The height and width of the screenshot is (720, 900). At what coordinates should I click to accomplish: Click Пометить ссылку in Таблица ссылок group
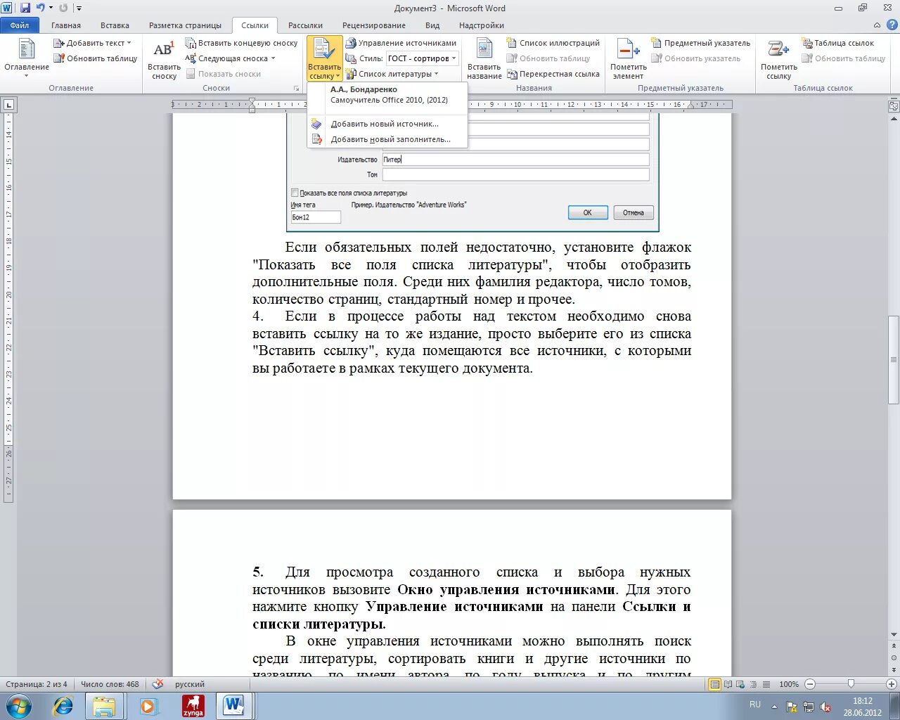pos(778,59)
